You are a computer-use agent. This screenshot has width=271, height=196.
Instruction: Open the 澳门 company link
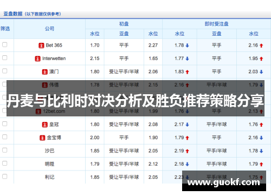54,71
